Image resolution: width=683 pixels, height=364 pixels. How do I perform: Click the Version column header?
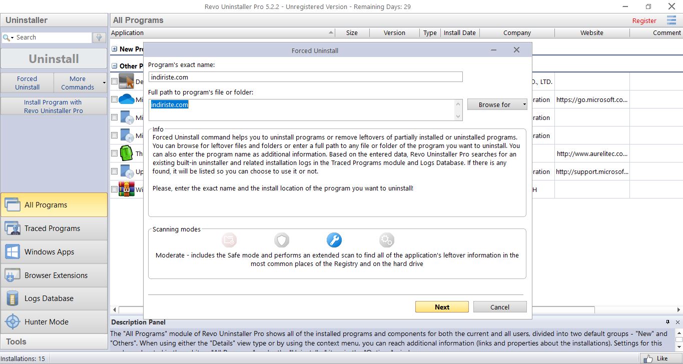pos(394,33)
